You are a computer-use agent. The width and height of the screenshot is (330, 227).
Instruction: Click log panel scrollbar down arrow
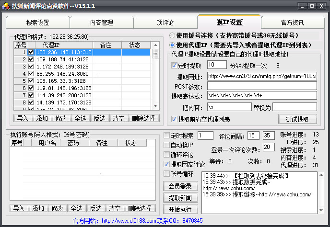tap(321, 210)
